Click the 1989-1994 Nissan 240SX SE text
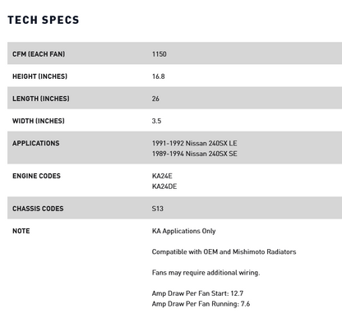Viewport: 342px width, 318px height. (195, 154)
